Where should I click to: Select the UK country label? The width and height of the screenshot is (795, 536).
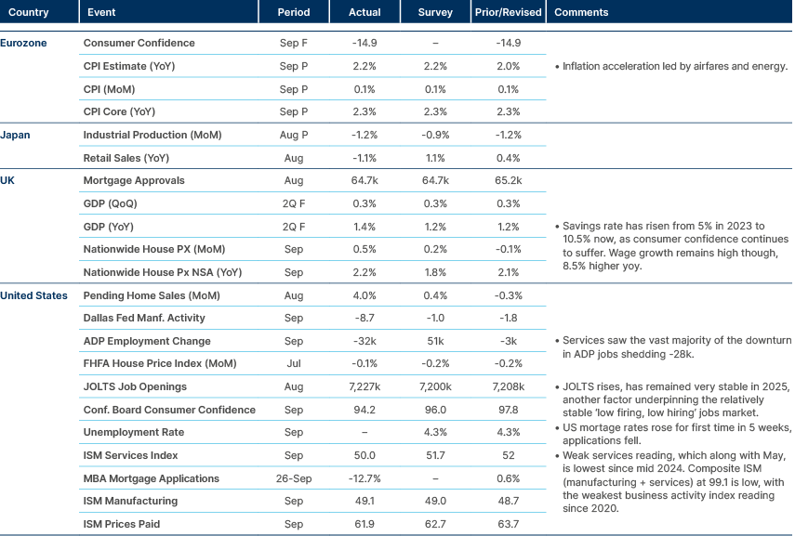[x=9, y=180]
